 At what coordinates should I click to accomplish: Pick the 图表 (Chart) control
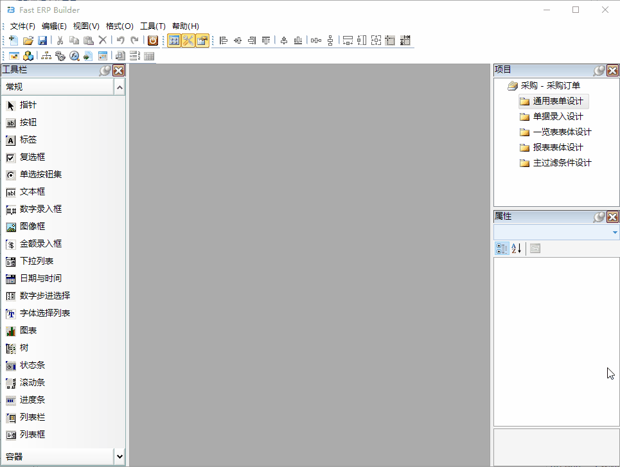(28, 330)
